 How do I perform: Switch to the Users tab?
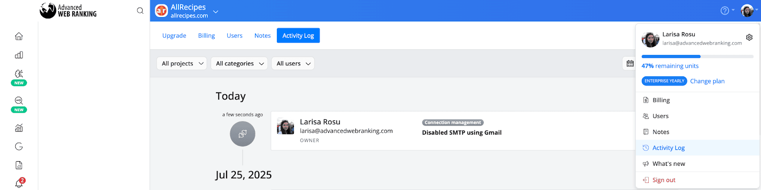(234, 36)
